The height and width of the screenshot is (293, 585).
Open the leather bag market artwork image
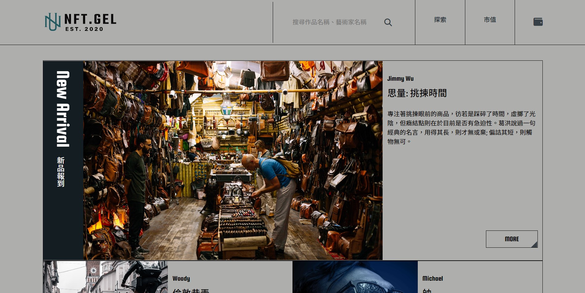[233, 160]
